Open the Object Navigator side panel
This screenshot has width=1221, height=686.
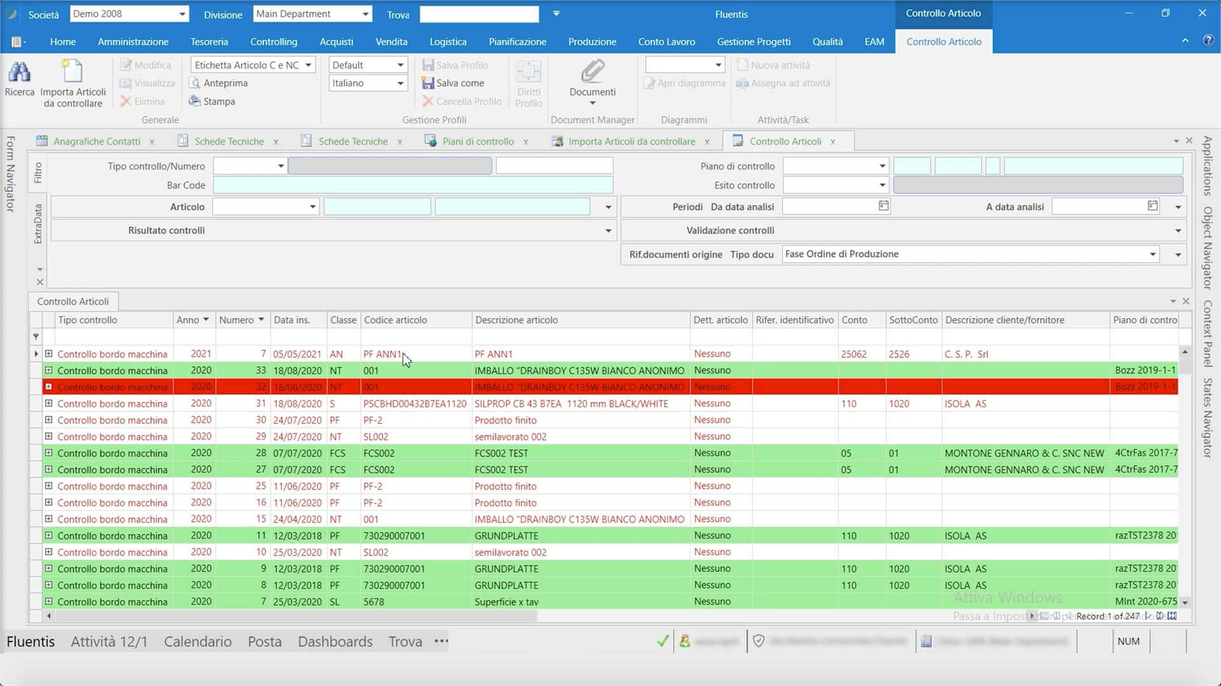click(1206, 248)
